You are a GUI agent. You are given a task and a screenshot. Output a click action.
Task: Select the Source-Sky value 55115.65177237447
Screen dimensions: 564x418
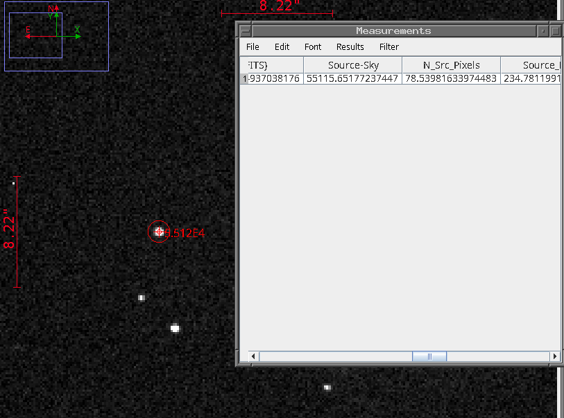(x=352, y=79)
